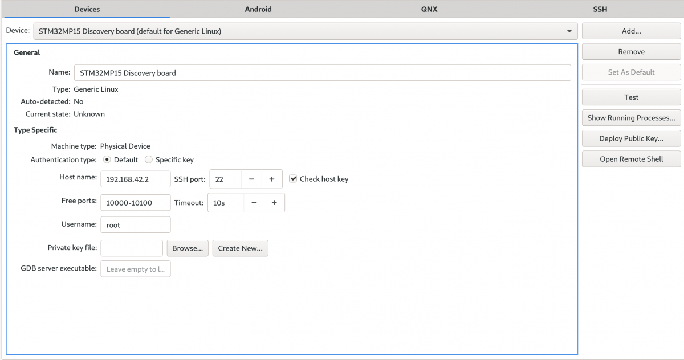Focus the Host name input field
The image size is (684, 360).
136,179
